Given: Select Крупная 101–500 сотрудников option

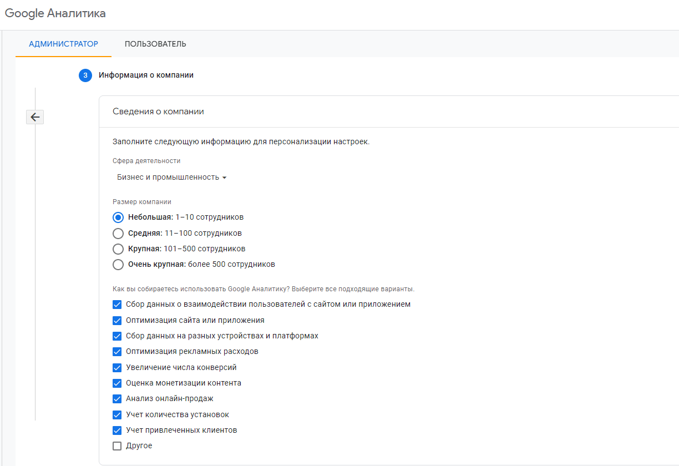Looking at the screenshot, I should pyautogui.click(x=118, y=249).
